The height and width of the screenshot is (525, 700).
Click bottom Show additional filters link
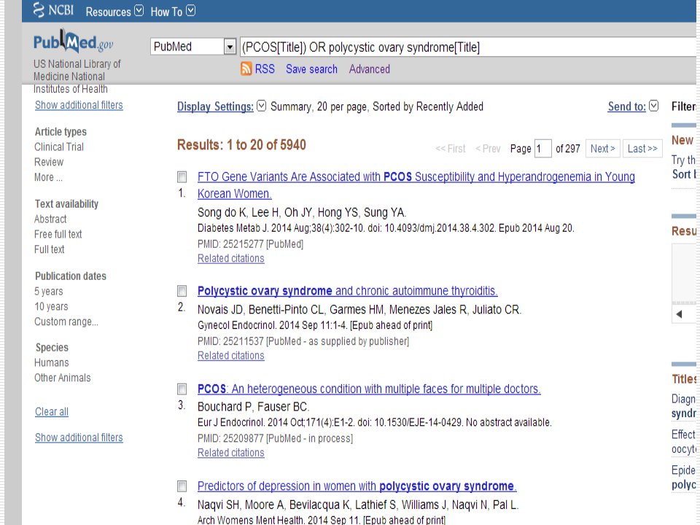pos(79,437)
